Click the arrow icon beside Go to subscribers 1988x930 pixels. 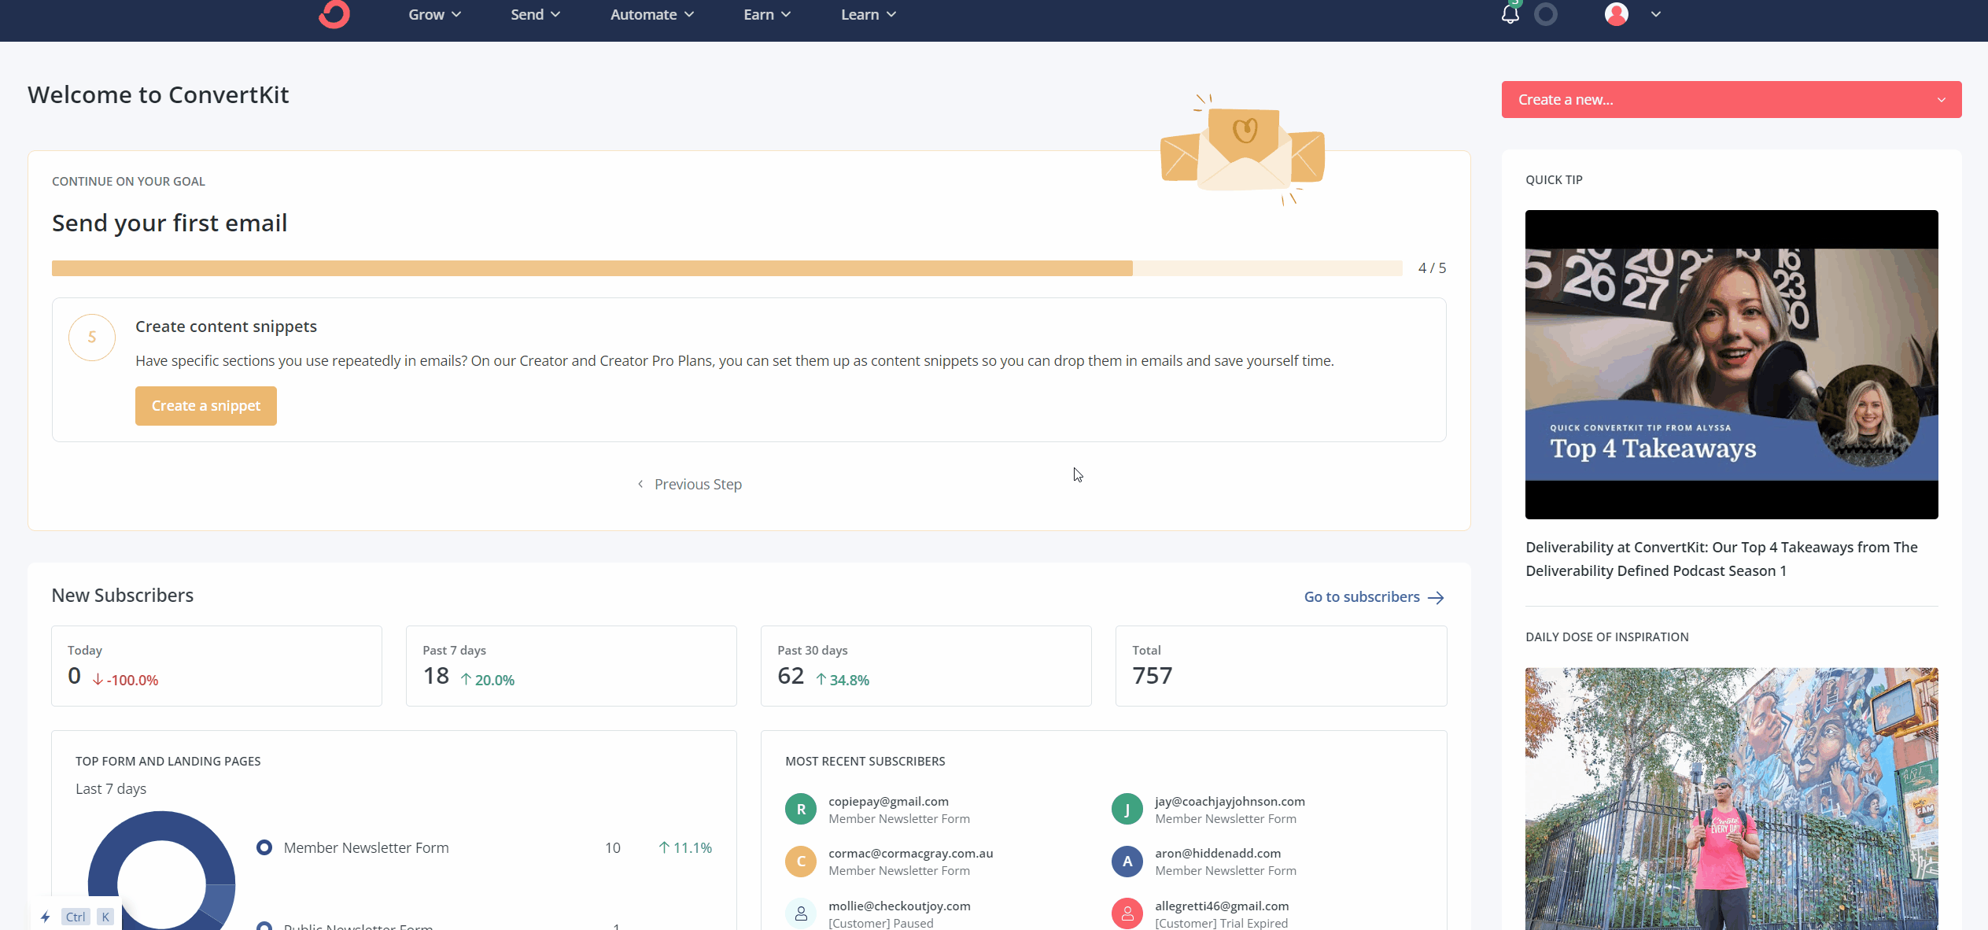pyautogui.click(x=1436, y=597)
